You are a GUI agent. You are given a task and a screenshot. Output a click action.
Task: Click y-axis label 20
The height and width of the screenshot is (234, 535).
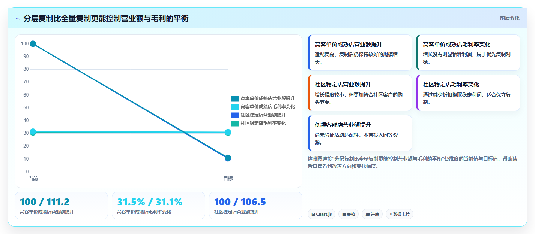26,146
